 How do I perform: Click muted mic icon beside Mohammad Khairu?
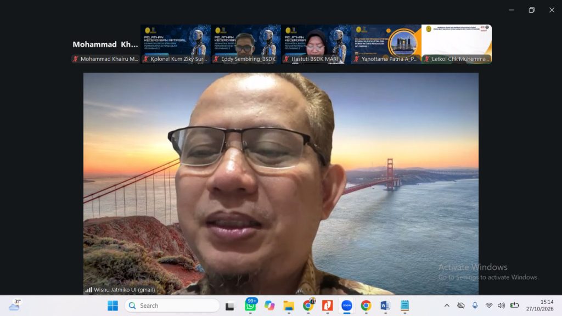[x=75, y=59]
